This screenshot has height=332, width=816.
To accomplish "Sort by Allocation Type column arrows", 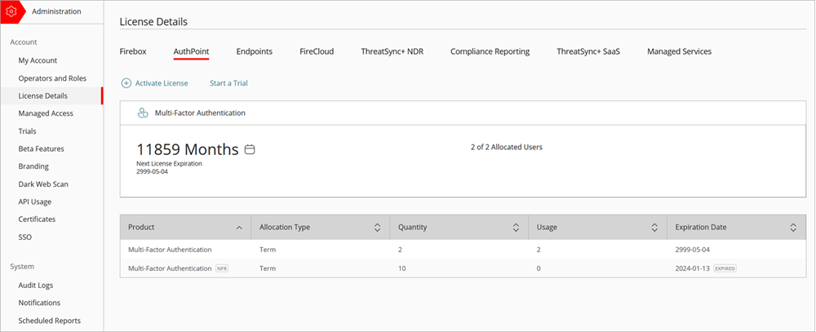I will (x=378, y=228).
